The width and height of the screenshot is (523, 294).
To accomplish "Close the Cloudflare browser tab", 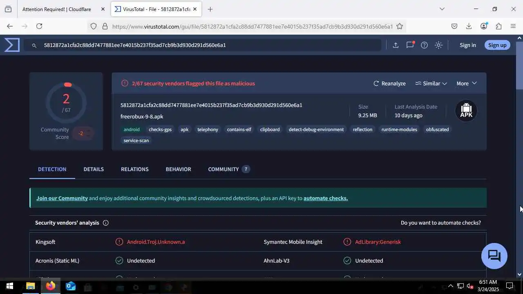I will point(103,9).
